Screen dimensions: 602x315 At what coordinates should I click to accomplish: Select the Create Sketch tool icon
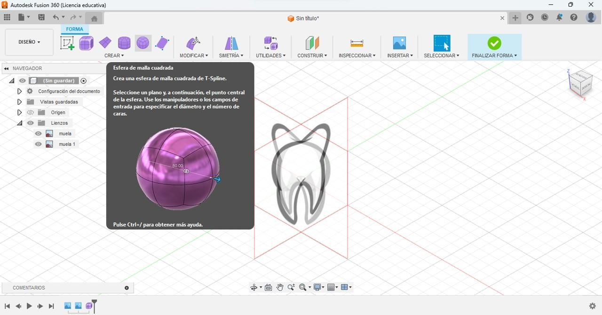coord(67,43)
